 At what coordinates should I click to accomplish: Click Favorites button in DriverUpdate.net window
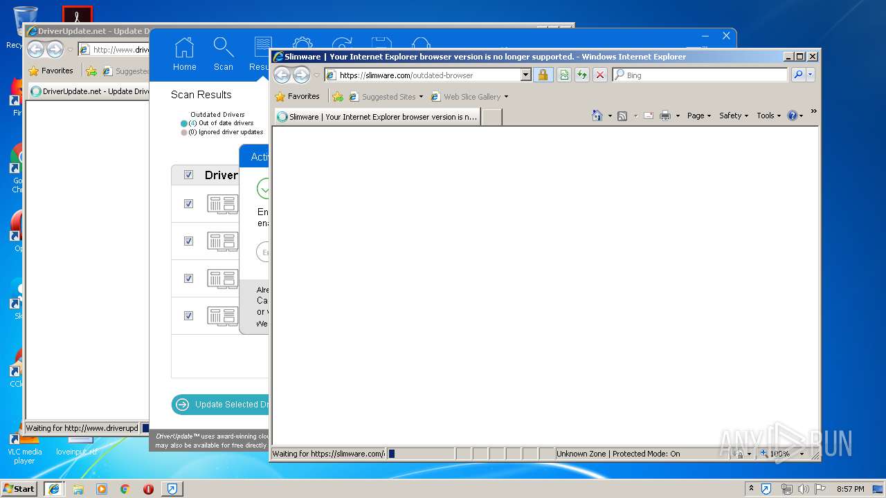51,71
